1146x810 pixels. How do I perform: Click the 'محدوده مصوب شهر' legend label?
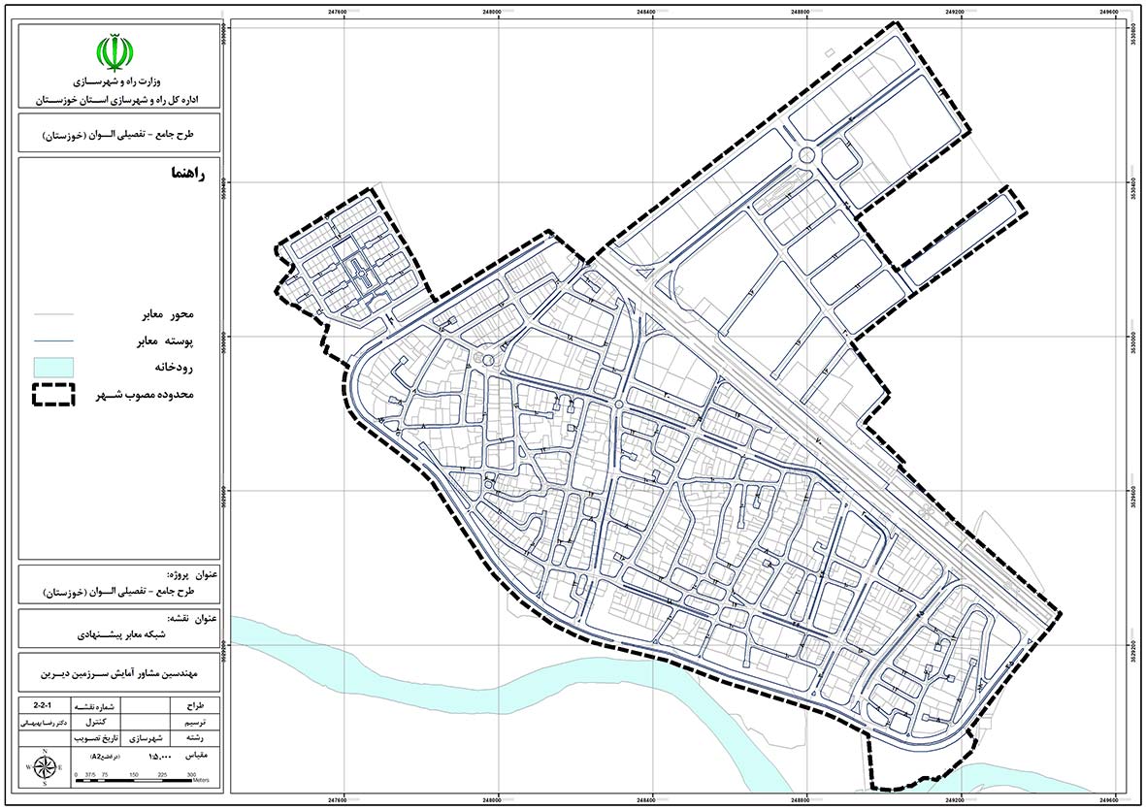pos(145,395)
